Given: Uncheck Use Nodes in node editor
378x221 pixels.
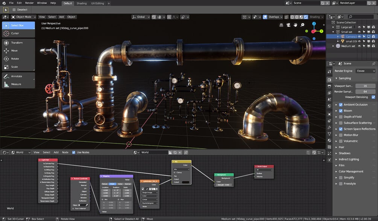Looking at the screenshot, I should [x=73, y=152].
